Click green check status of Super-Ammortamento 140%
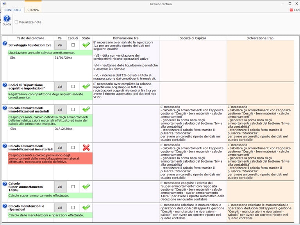 click(86, 187)
